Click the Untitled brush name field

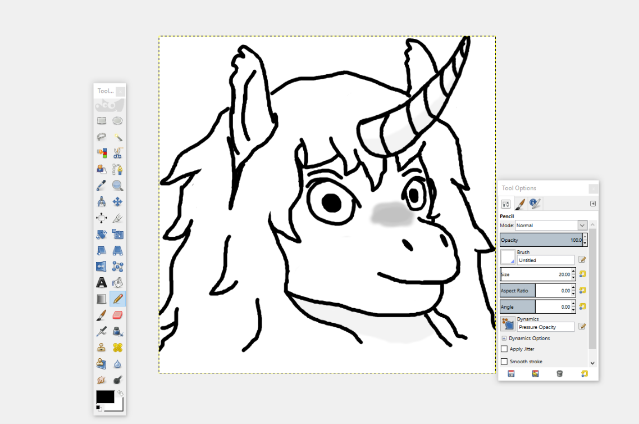545,260
